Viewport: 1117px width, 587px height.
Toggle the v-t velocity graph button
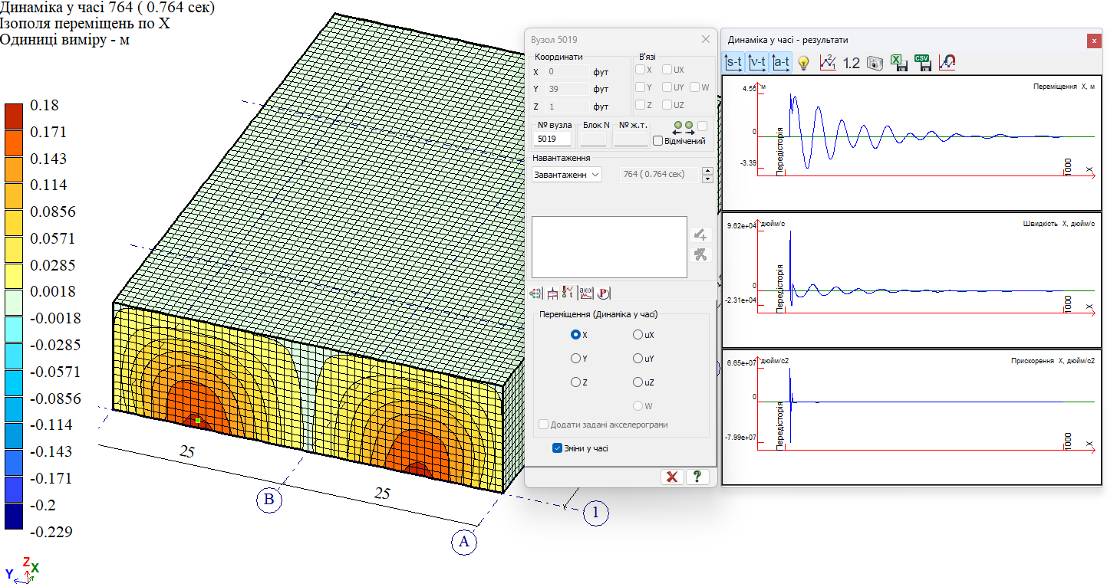point(758,63)
